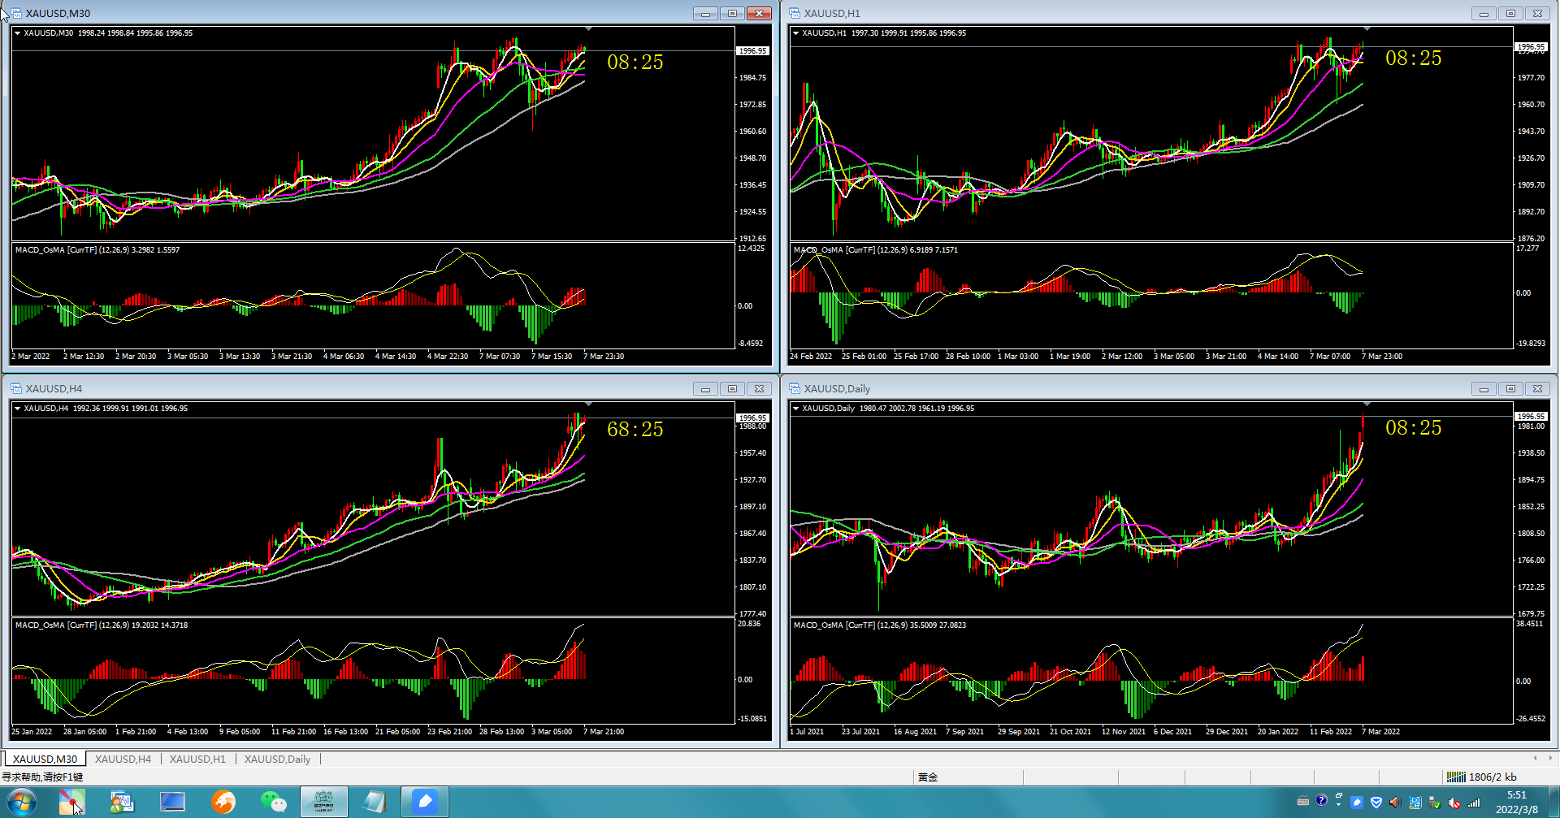
Task: Click the safely remove hardware tray icon
Action: click(x=1434, y=803)
